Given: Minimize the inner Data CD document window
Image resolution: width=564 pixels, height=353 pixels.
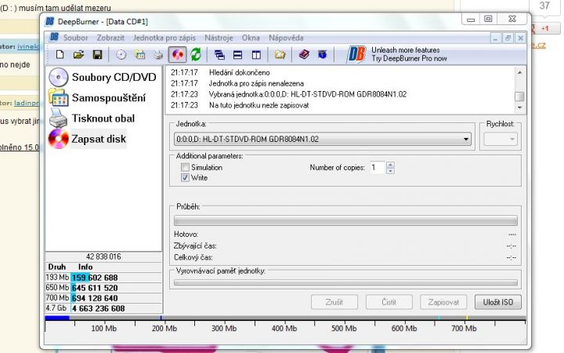Looking at the screenshot, I should pos(495,38).
